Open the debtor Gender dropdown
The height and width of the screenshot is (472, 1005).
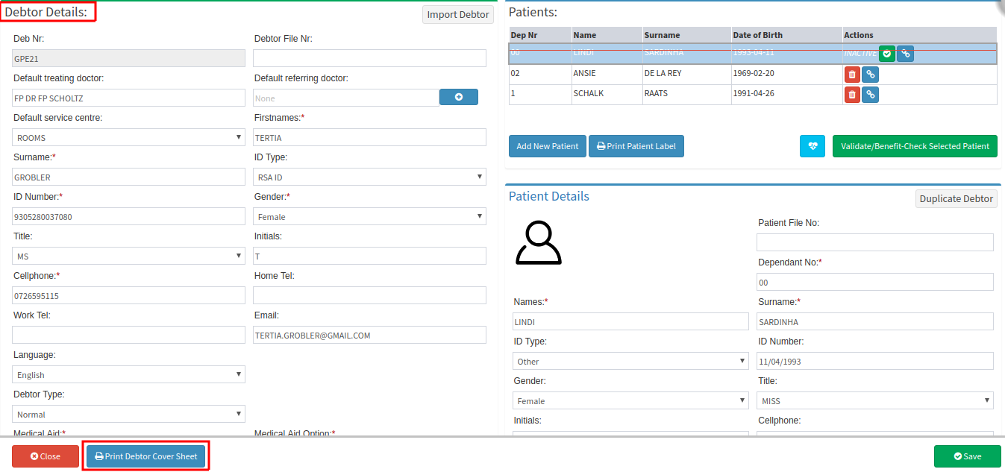369,217
